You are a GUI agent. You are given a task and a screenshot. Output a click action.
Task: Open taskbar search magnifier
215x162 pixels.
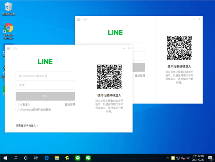click(15, 158)
